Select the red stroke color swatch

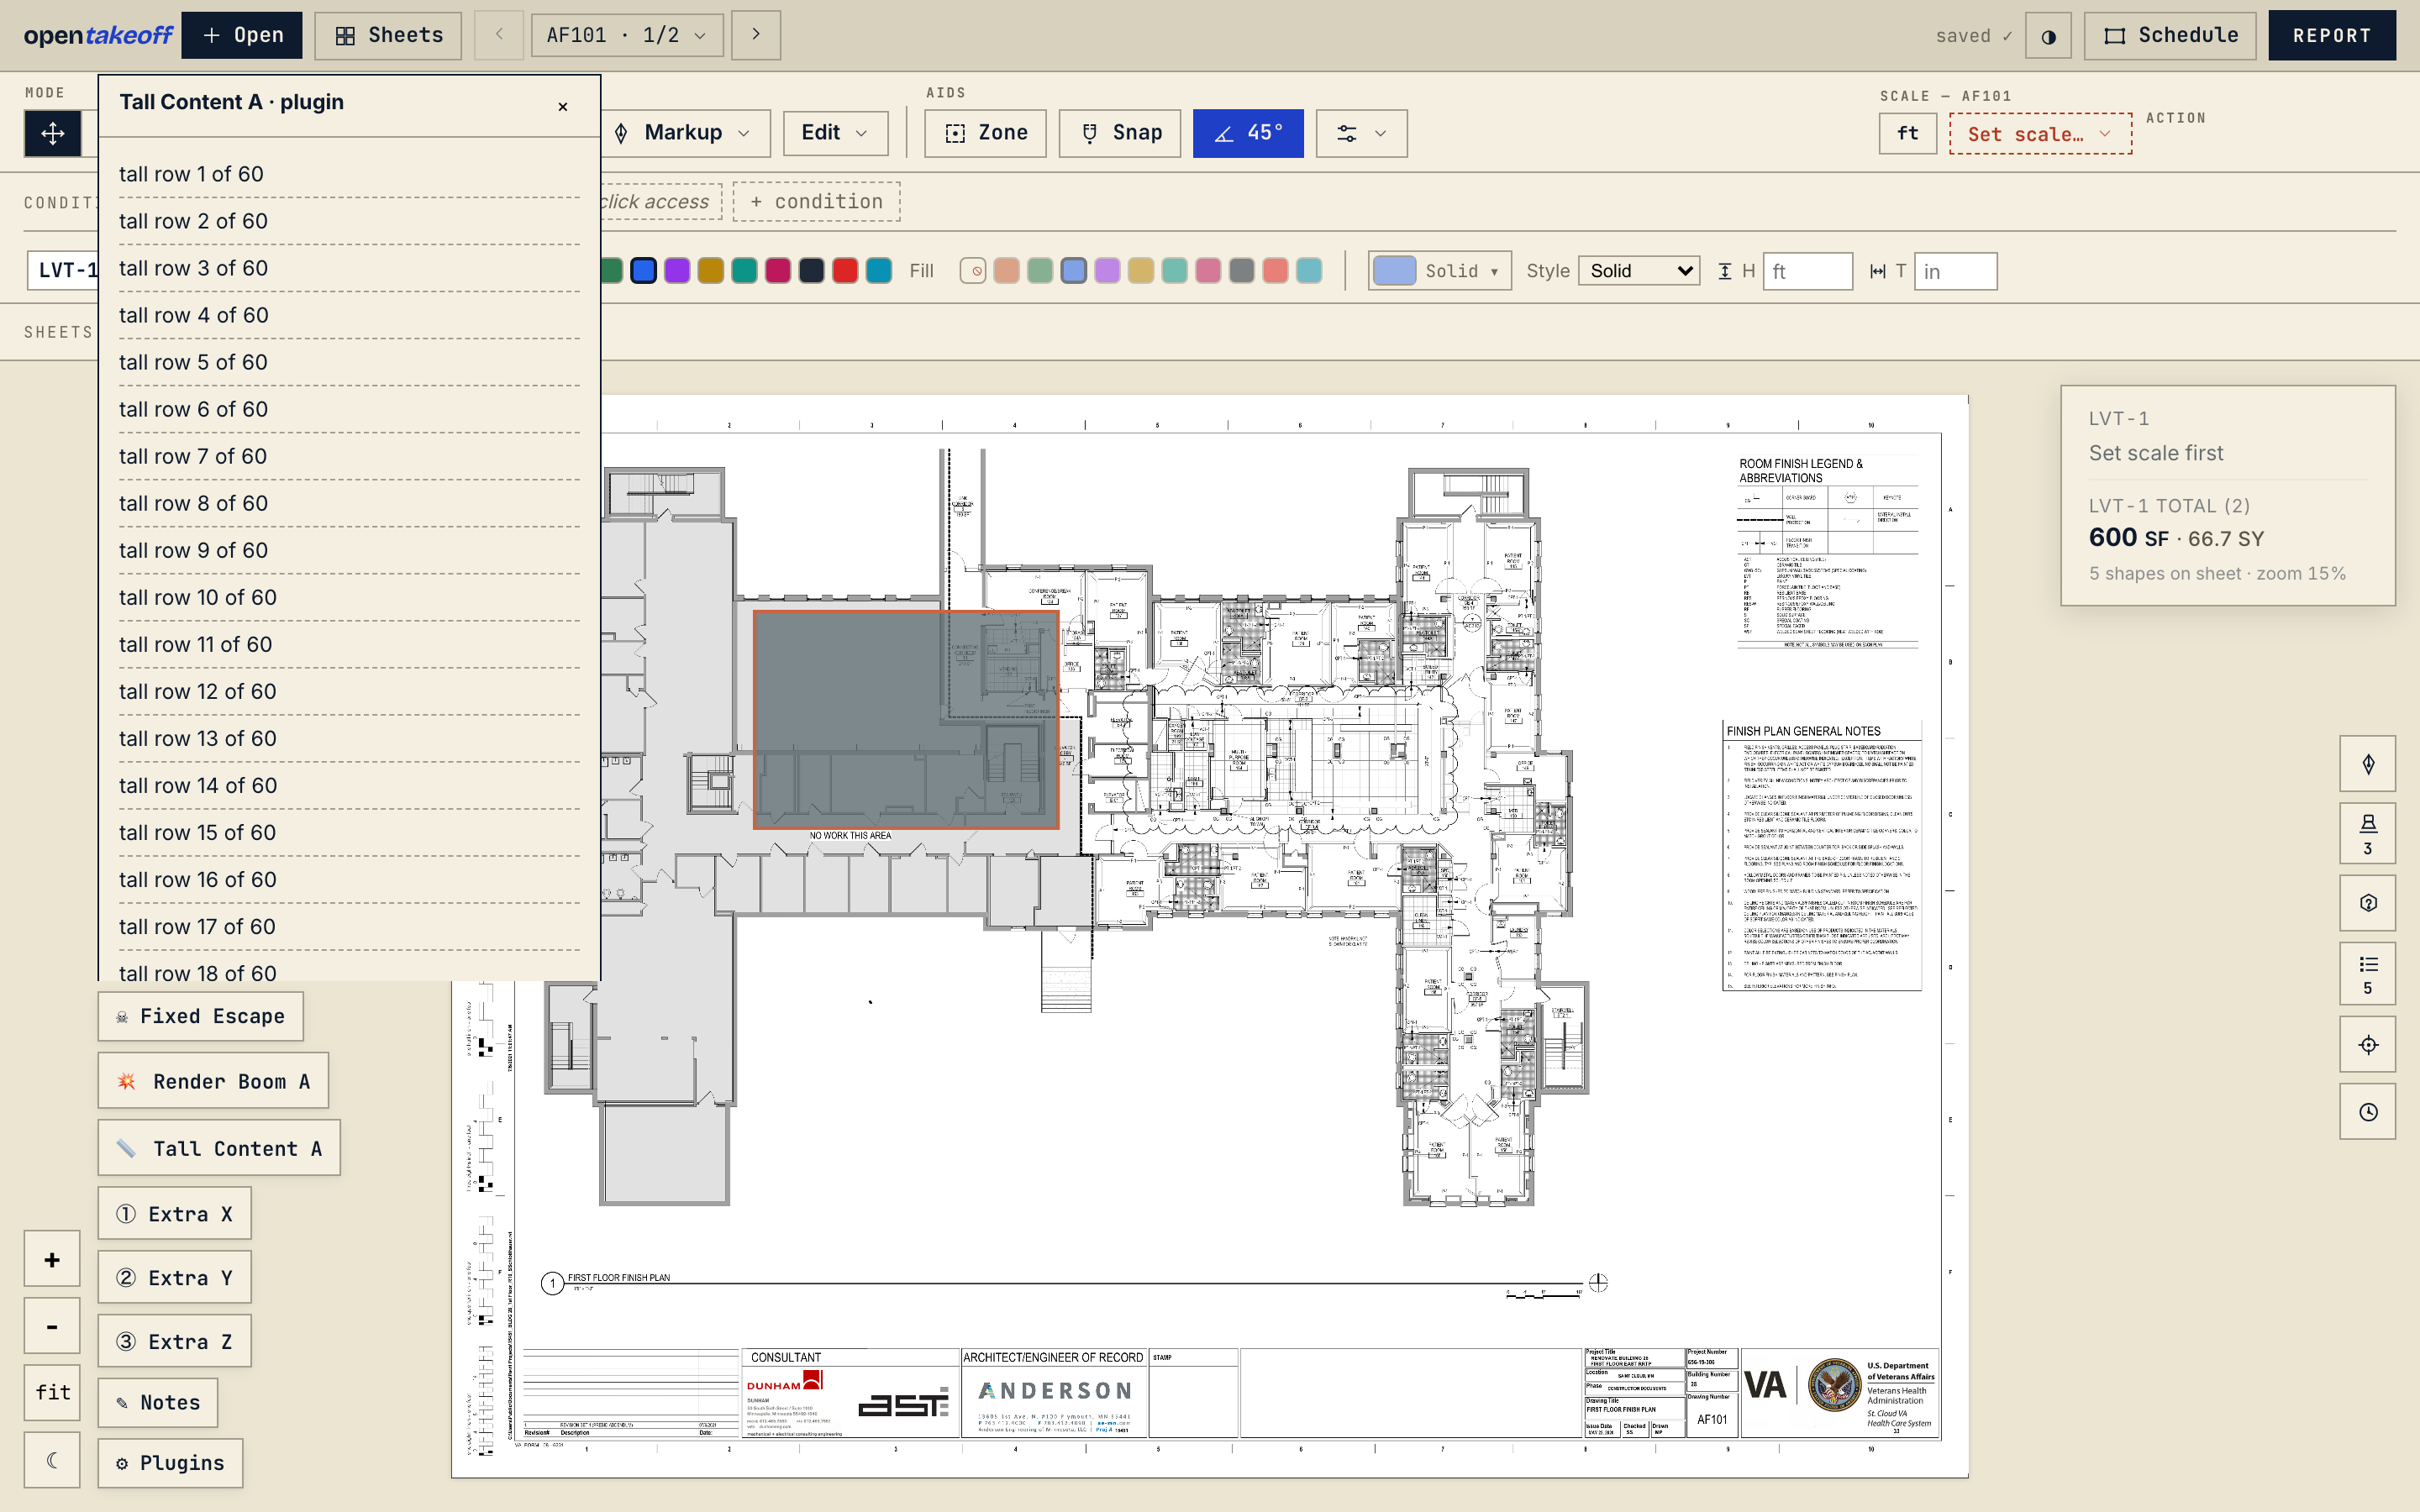pos(845,271)
